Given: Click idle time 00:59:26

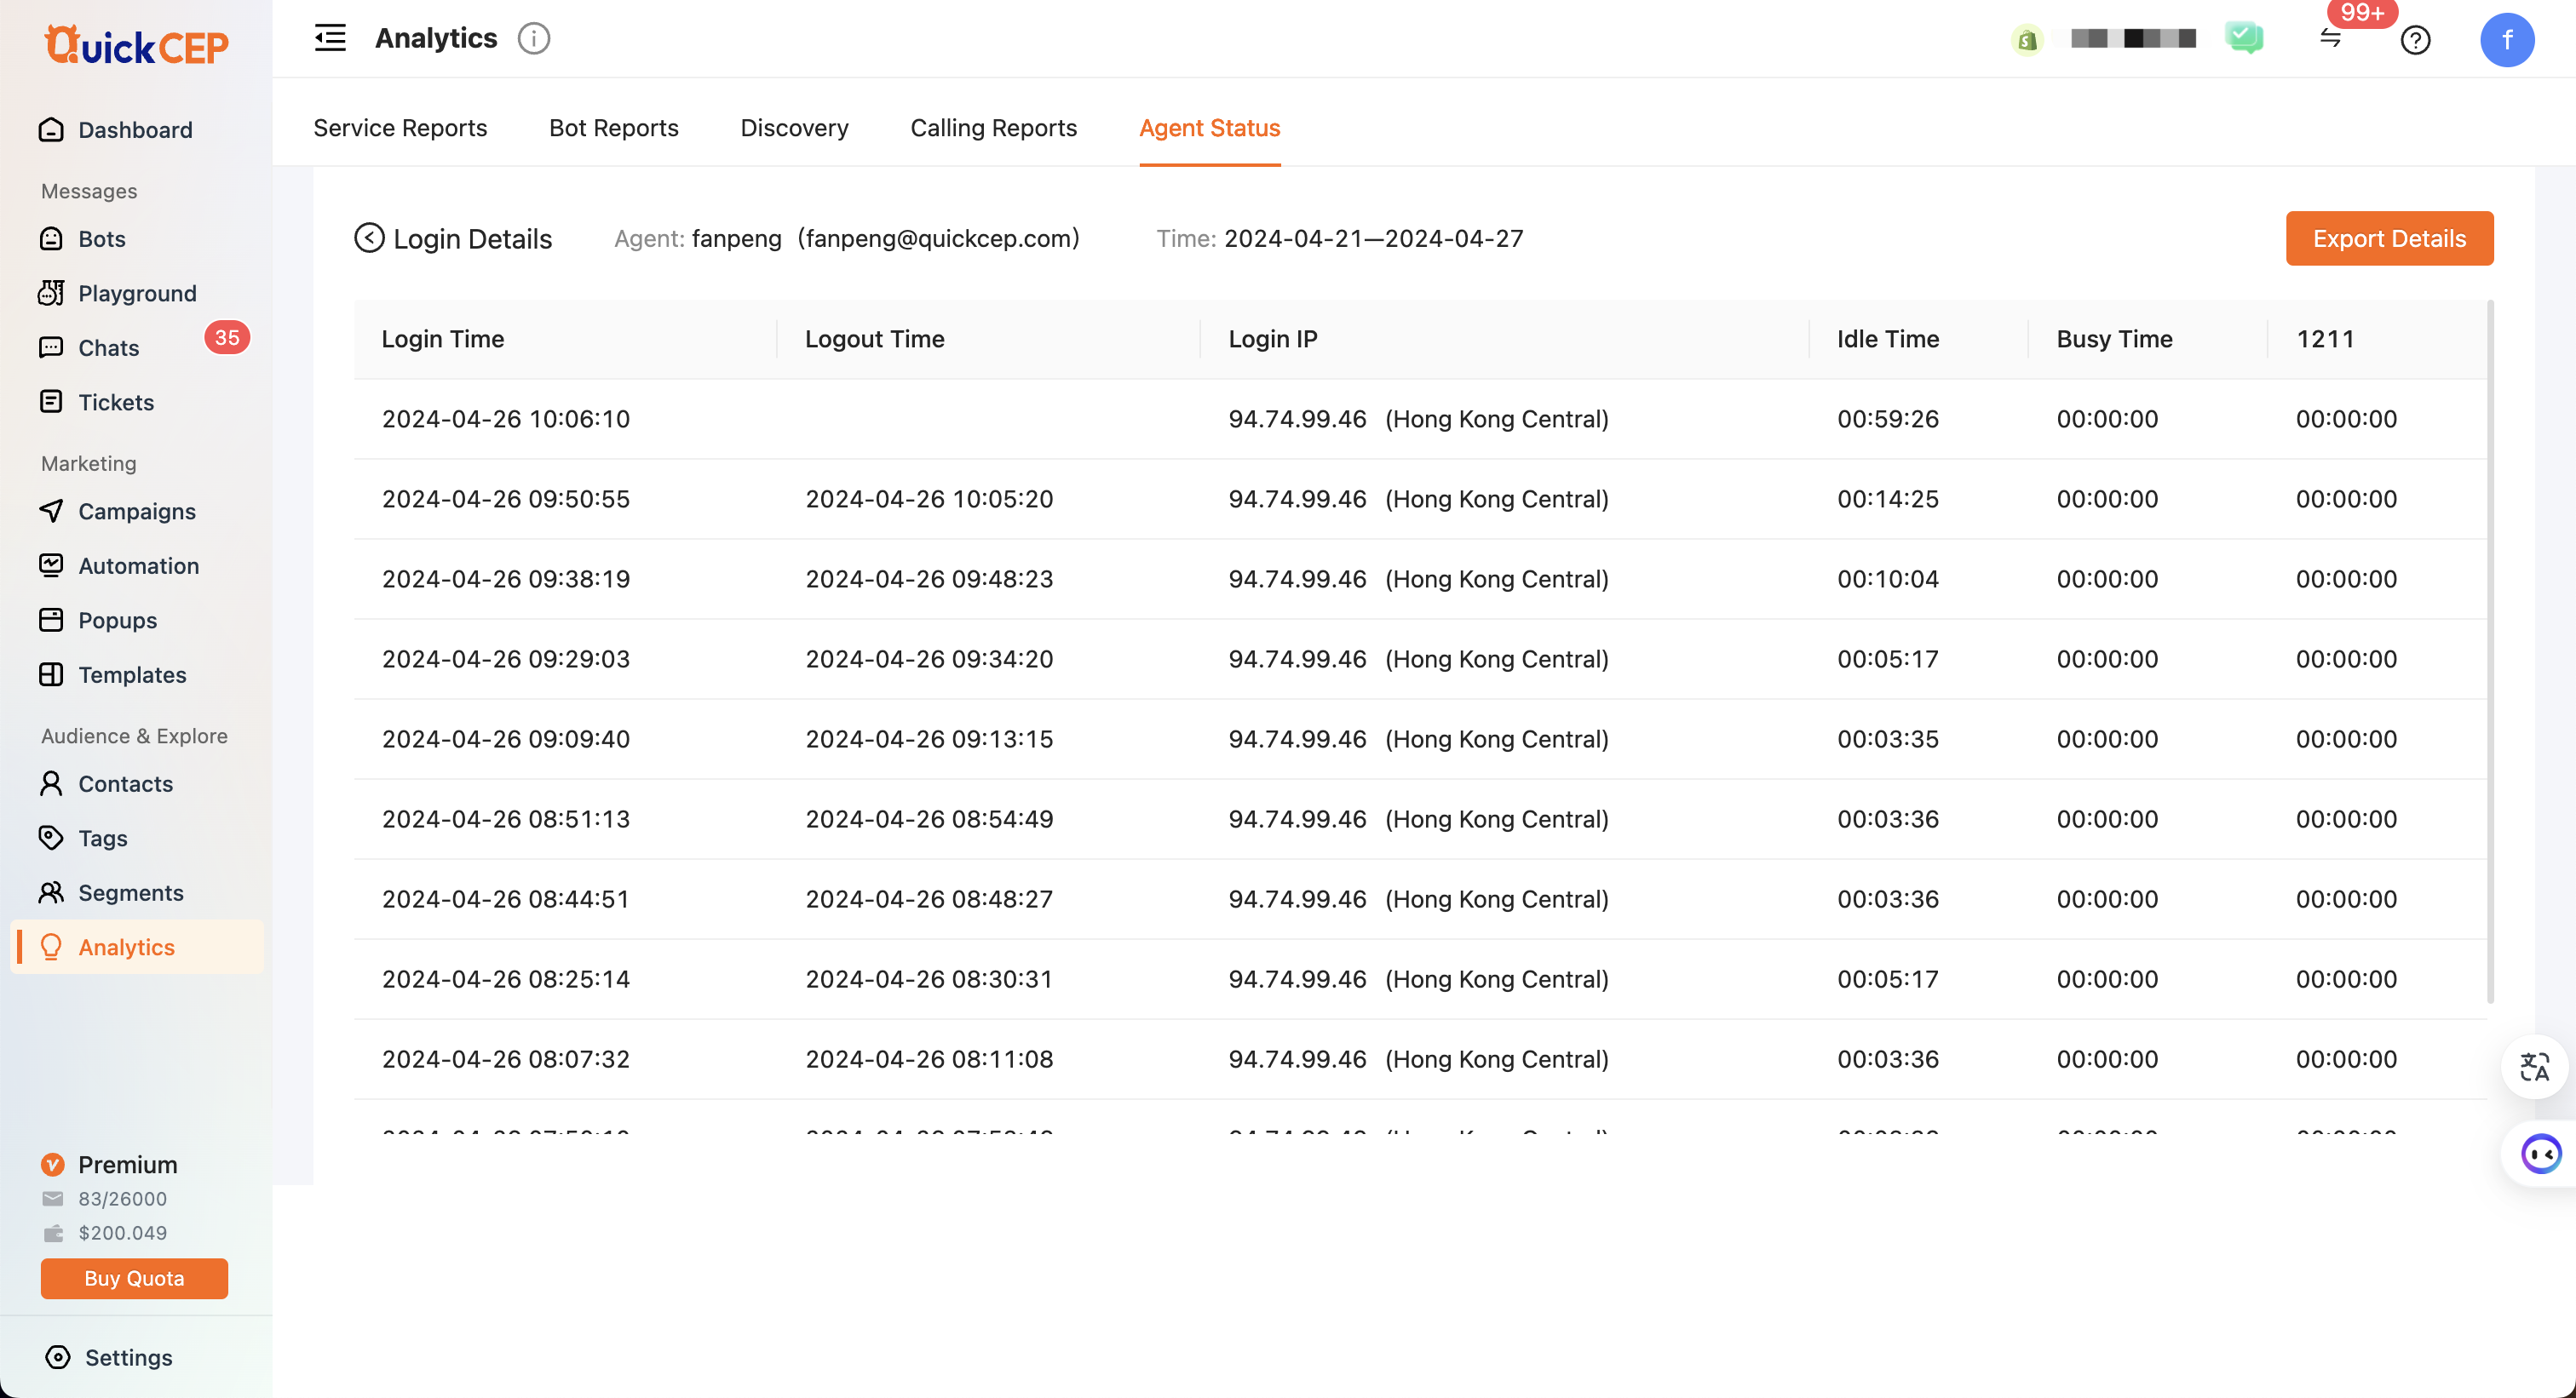Looking at the screenshot, I should (1888, 419).
